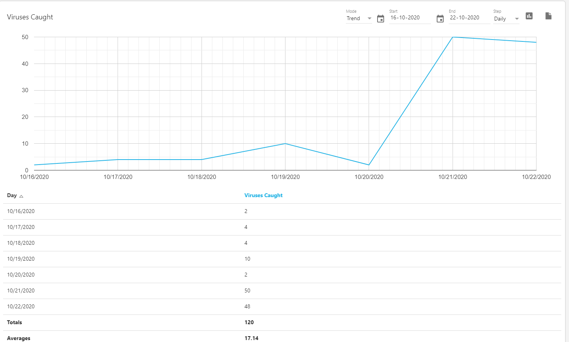This screenshot has width=569, height=342.
Task: Click the Totals row value 120
Action: coord(249,323)
